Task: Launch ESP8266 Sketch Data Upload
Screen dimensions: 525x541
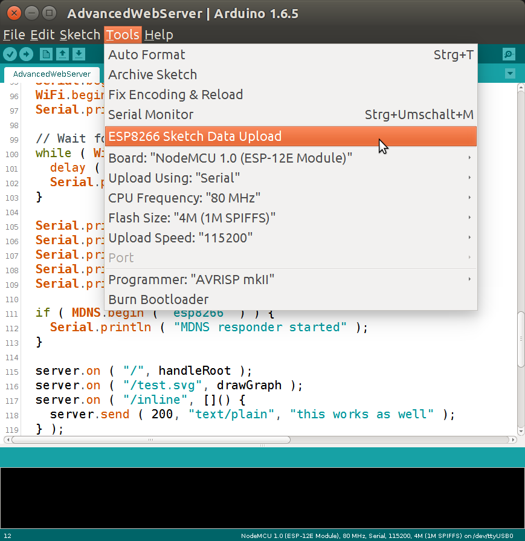Action: click(291, 136)
